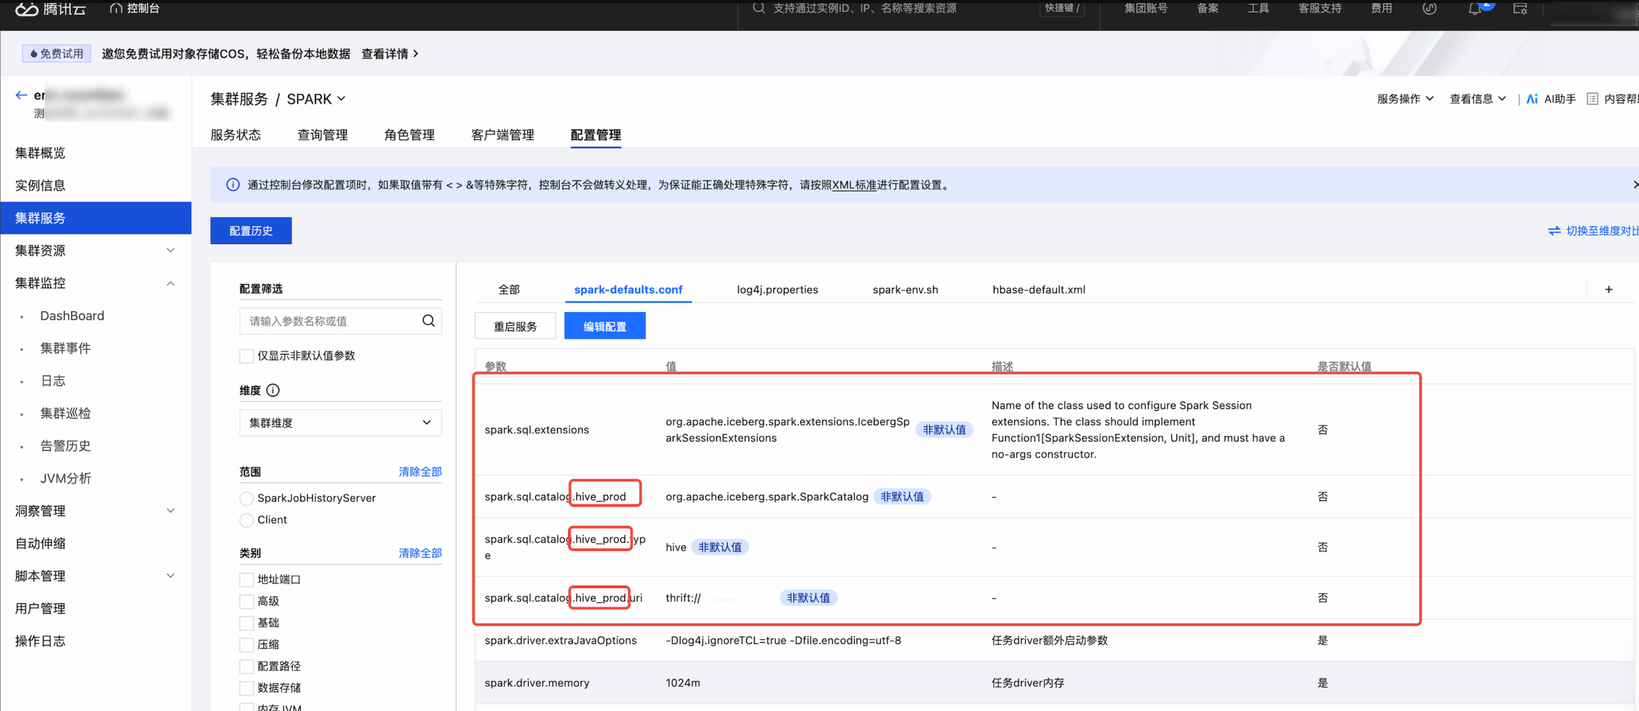This screenshot has height=711, width=1639.
Task: Close the blue XML notice banner
Action: pyautogui.click(x=1635, y=184)
